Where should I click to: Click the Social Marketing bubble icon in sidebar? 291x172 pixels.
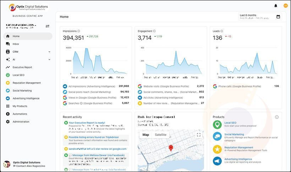(8, 91)
